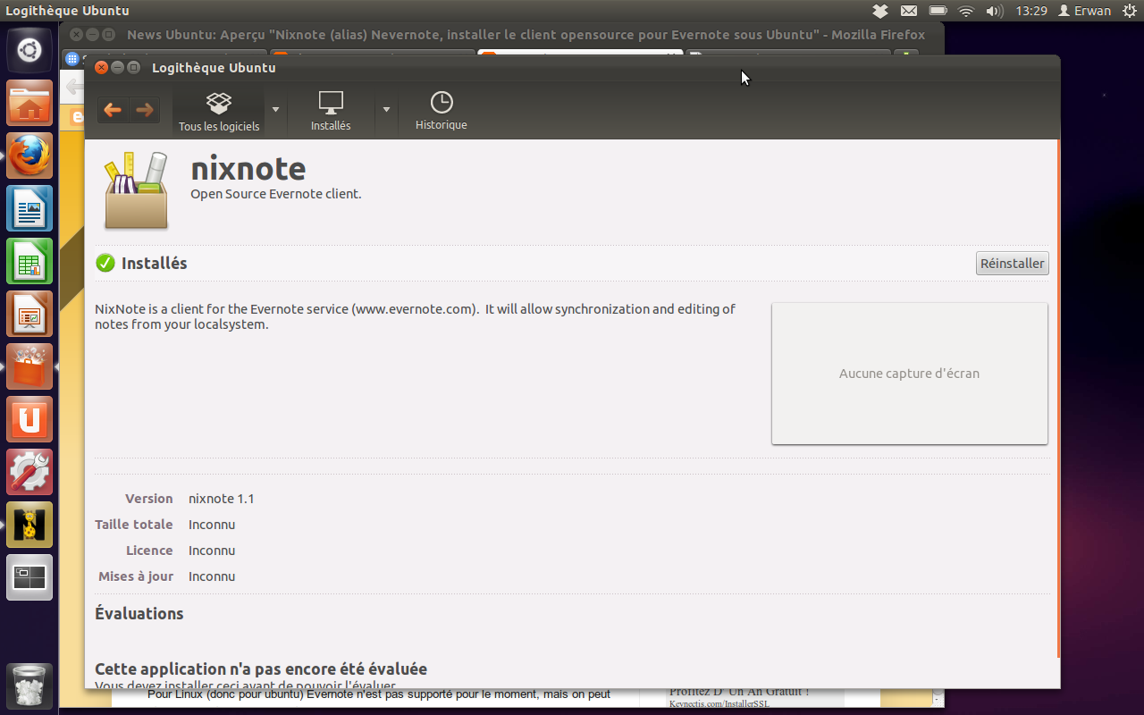Click 'Open Source Evernote client.' subtitle
Viewport: 1144px width, 715px height.
[x=276, y=193]
